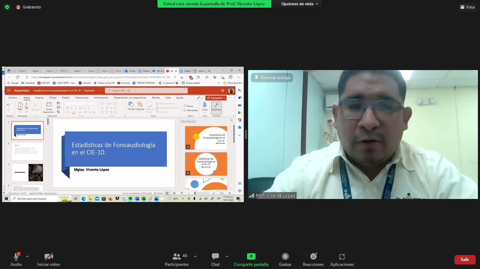Open the Vista layout menu at top right
This screenshot has width=480, height=269.
pos(467,7)
